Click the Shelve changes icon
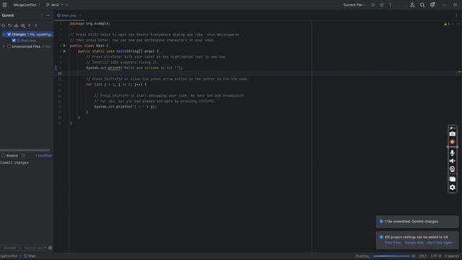The image size is (462, 260). point(16,26)
